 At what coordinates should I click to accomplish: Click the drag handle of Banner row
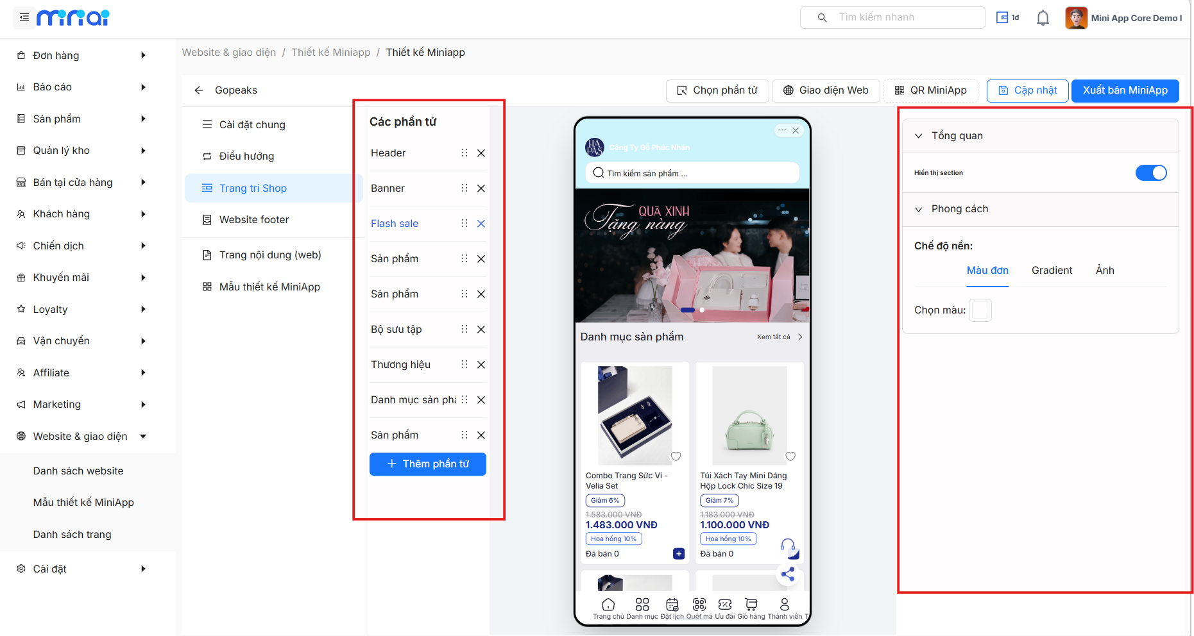(465, 188)
